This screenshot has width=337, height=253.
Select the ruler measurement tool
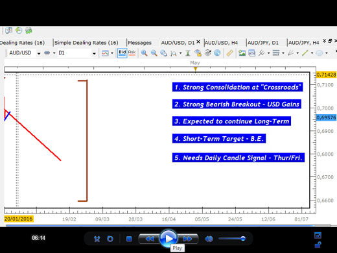coord(229,53)
